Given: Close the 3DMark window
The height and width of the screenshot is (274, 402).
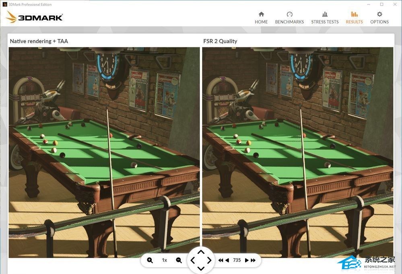Looking at the screenshot, I should (x=395, y=4).
